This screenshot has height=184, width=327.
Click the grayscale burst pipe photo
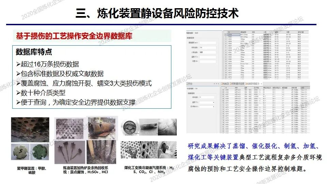168,150
